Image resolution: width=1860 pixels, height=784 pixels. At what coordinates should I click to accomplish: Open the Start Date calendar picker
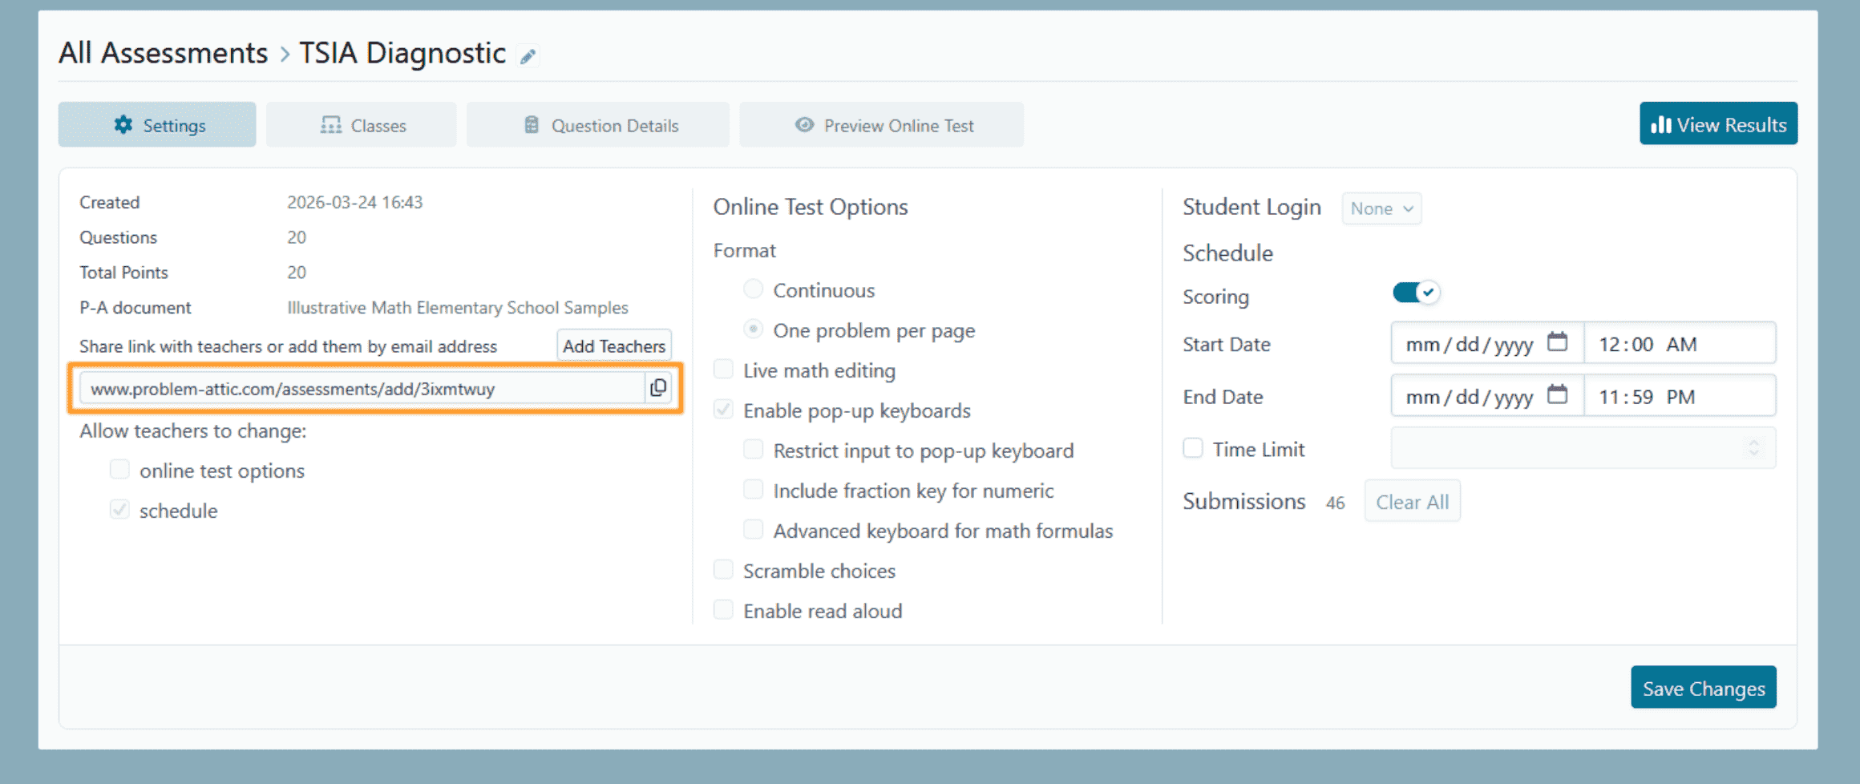(x=1557, y=343)
